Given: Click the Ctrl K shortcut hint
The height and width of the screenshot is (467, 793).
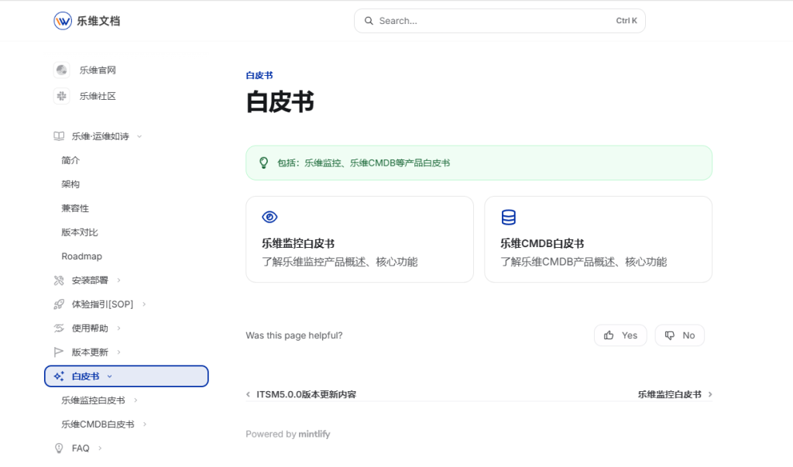Looking at the screenshot, I should 627,21.
